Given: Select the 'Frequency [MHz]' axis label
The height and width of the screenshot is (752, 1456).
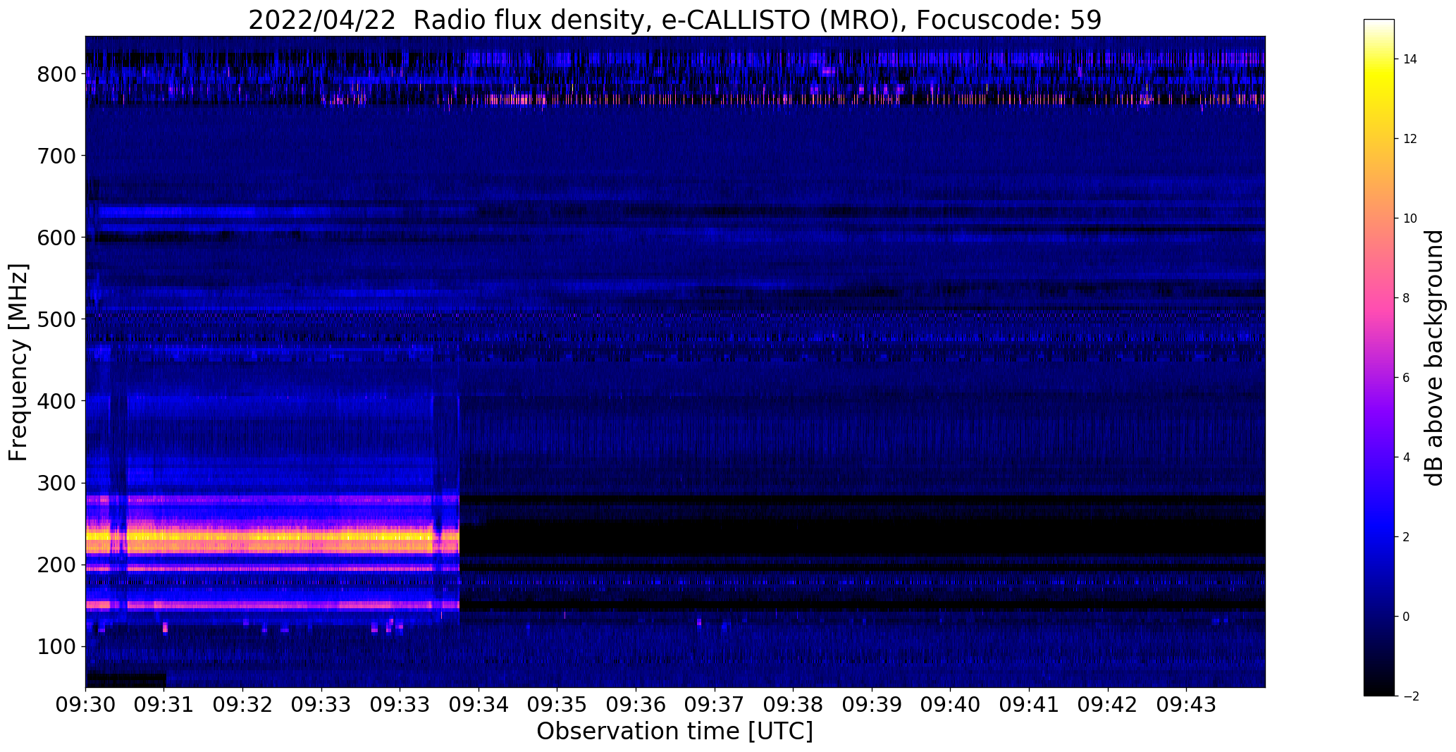Looking at the screenshot, I should (19, 362).
